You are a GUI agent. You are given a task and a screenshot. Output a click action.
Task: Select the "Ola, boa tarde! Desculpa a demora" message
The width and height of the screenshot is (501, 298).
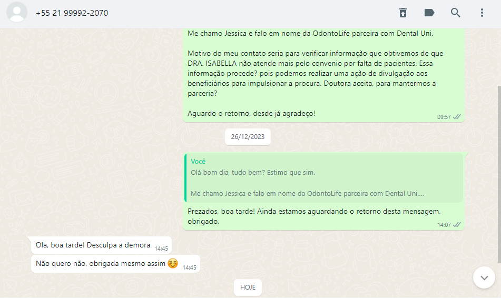[101, 245]
